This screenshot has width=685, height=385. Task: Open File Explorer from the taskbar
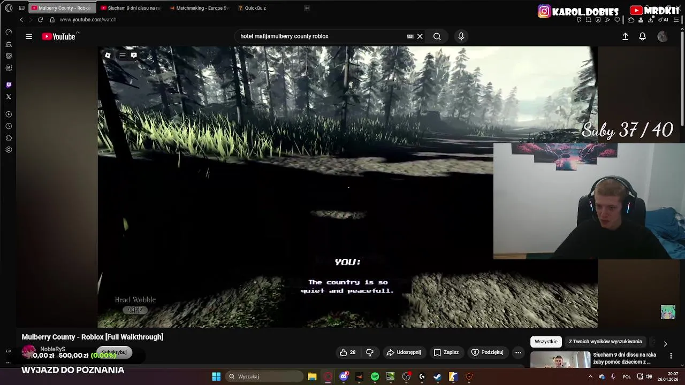[312, 376]
